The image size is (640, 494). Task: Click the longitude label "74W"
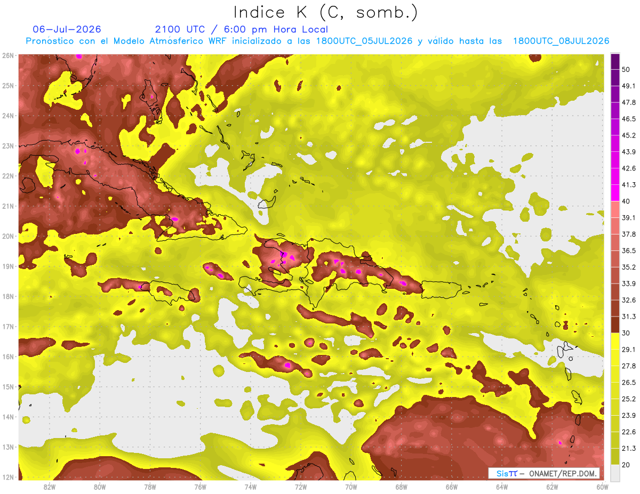pyautogui.click(x=251, y=487)
